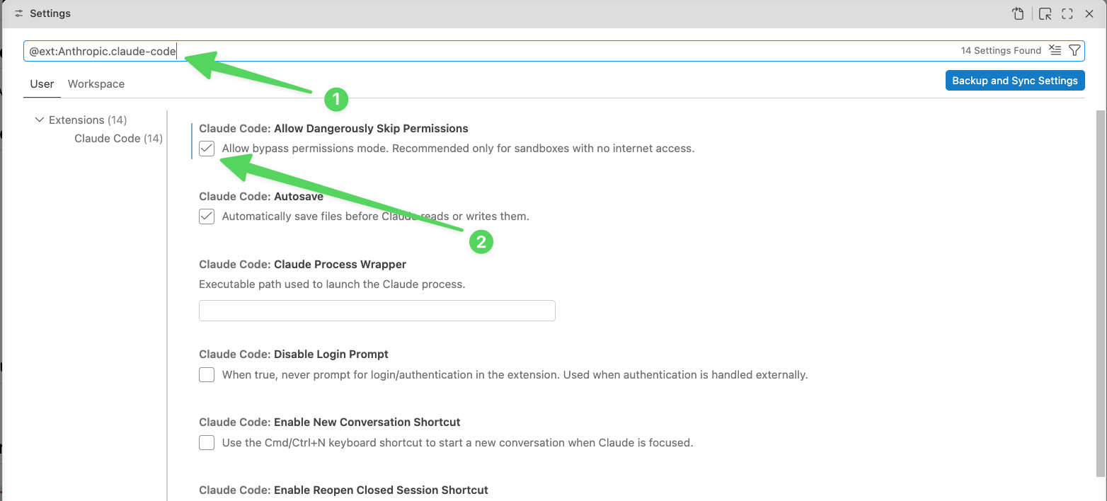Clear the settings search input icon
Viewport: 1107px width, 501px height.
1055,50
